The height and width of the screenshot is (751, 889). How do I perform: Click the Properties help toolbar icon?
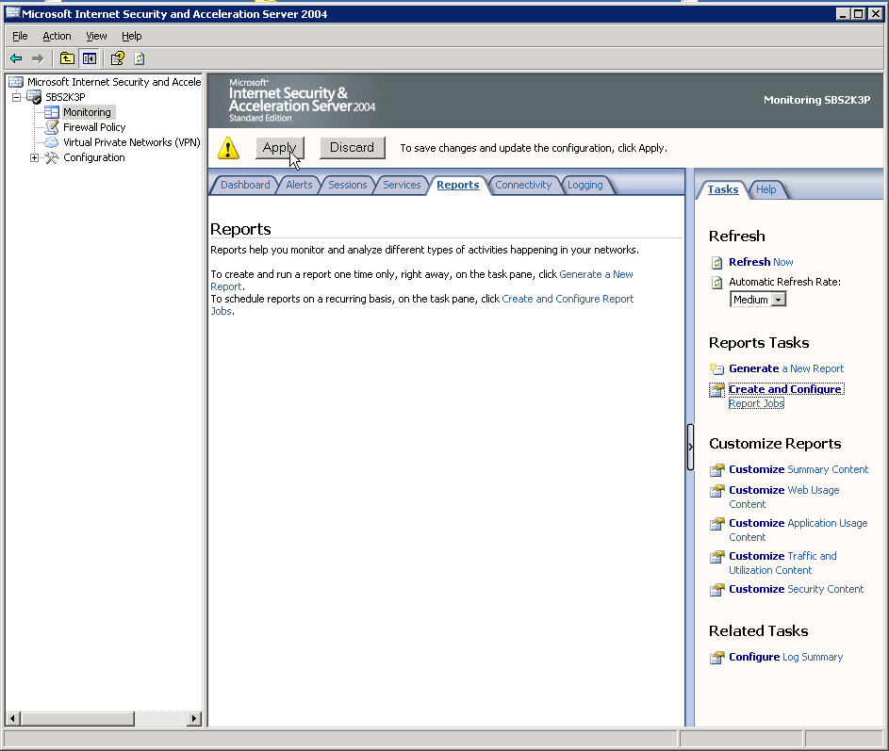pyautogui.click(x=117, y=58)
